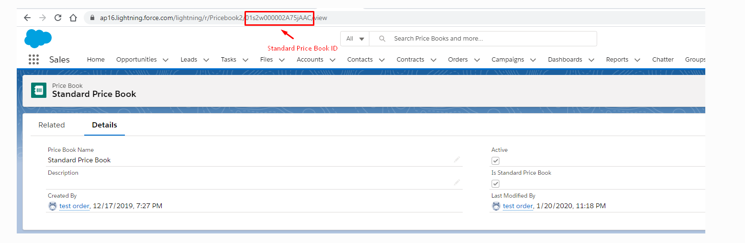Expand the Accounts nav chevron

[x=333, y=60]
